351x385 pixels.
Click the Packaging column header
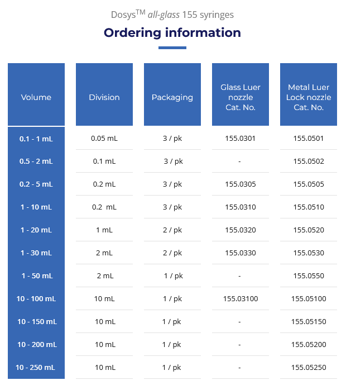point(172,97)
